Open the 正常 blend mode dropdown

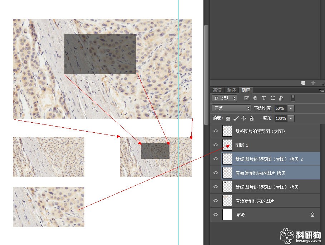[231, 108]
